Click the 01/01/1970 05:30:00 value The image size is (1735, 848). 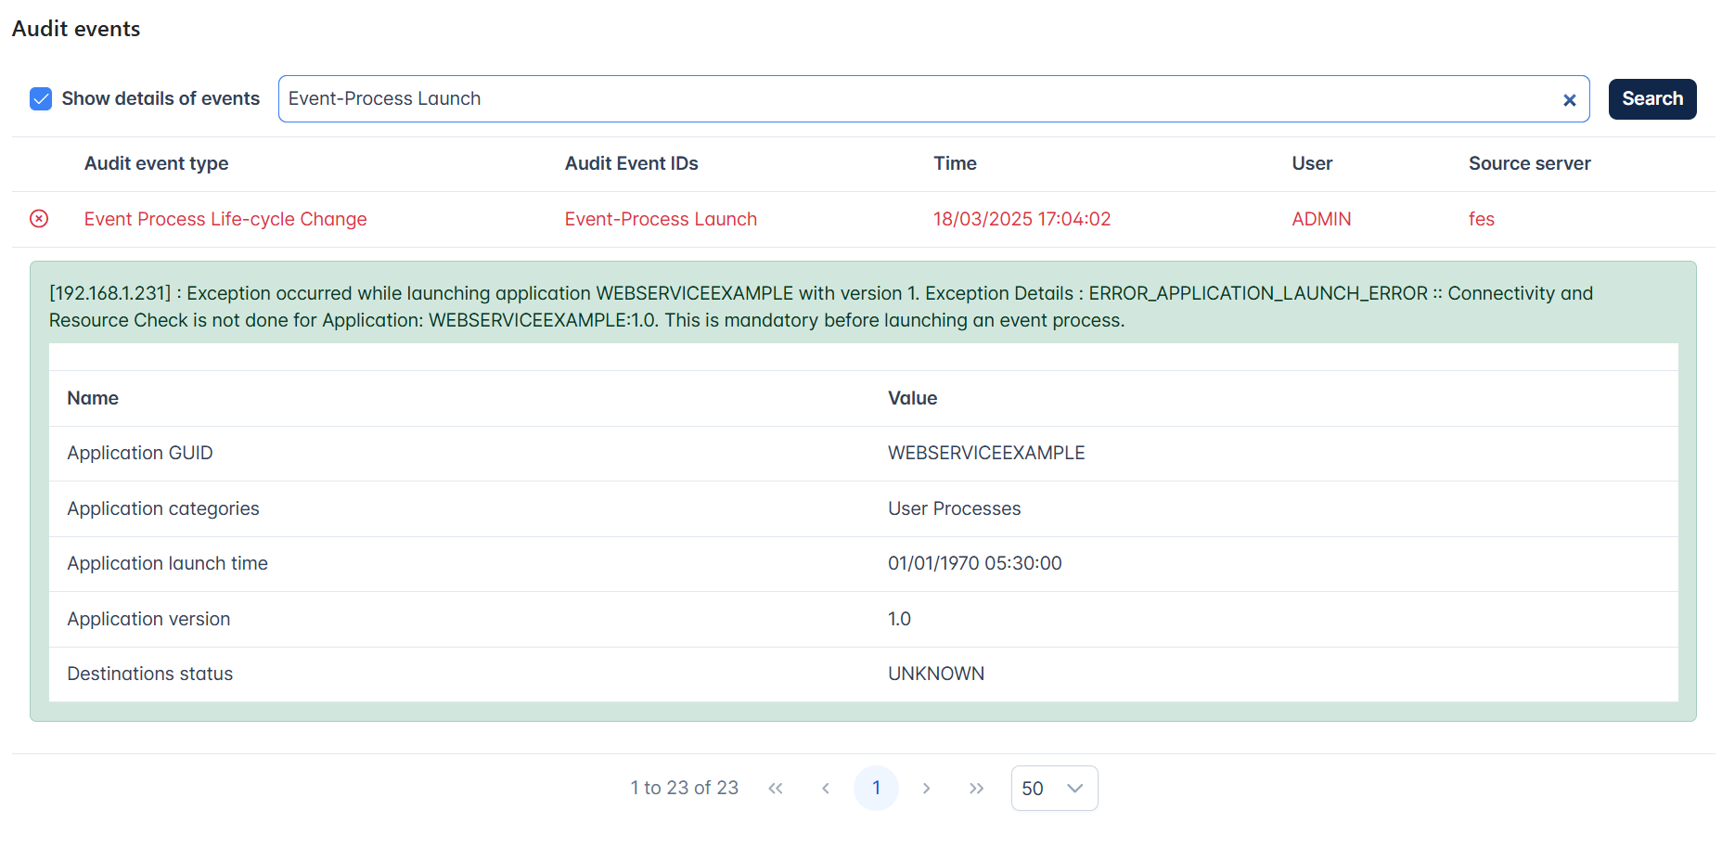pos(974,563)
